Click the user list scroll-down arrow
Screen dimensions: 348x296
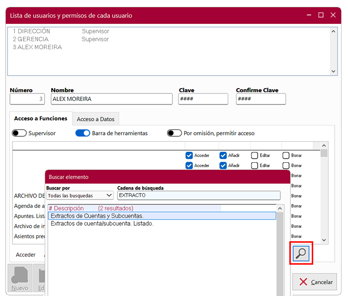point(334,72)
